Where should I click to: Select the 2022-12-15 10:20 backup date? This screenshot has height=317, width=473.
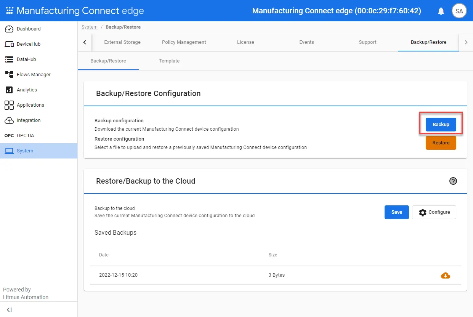118,275
